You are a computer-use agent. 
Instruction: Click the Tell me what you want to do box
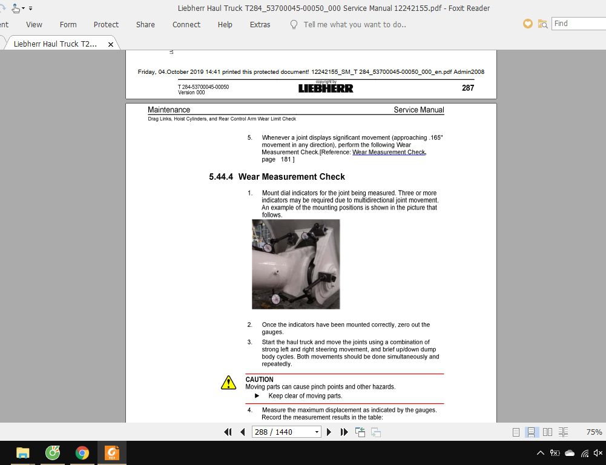pos(355,25)
